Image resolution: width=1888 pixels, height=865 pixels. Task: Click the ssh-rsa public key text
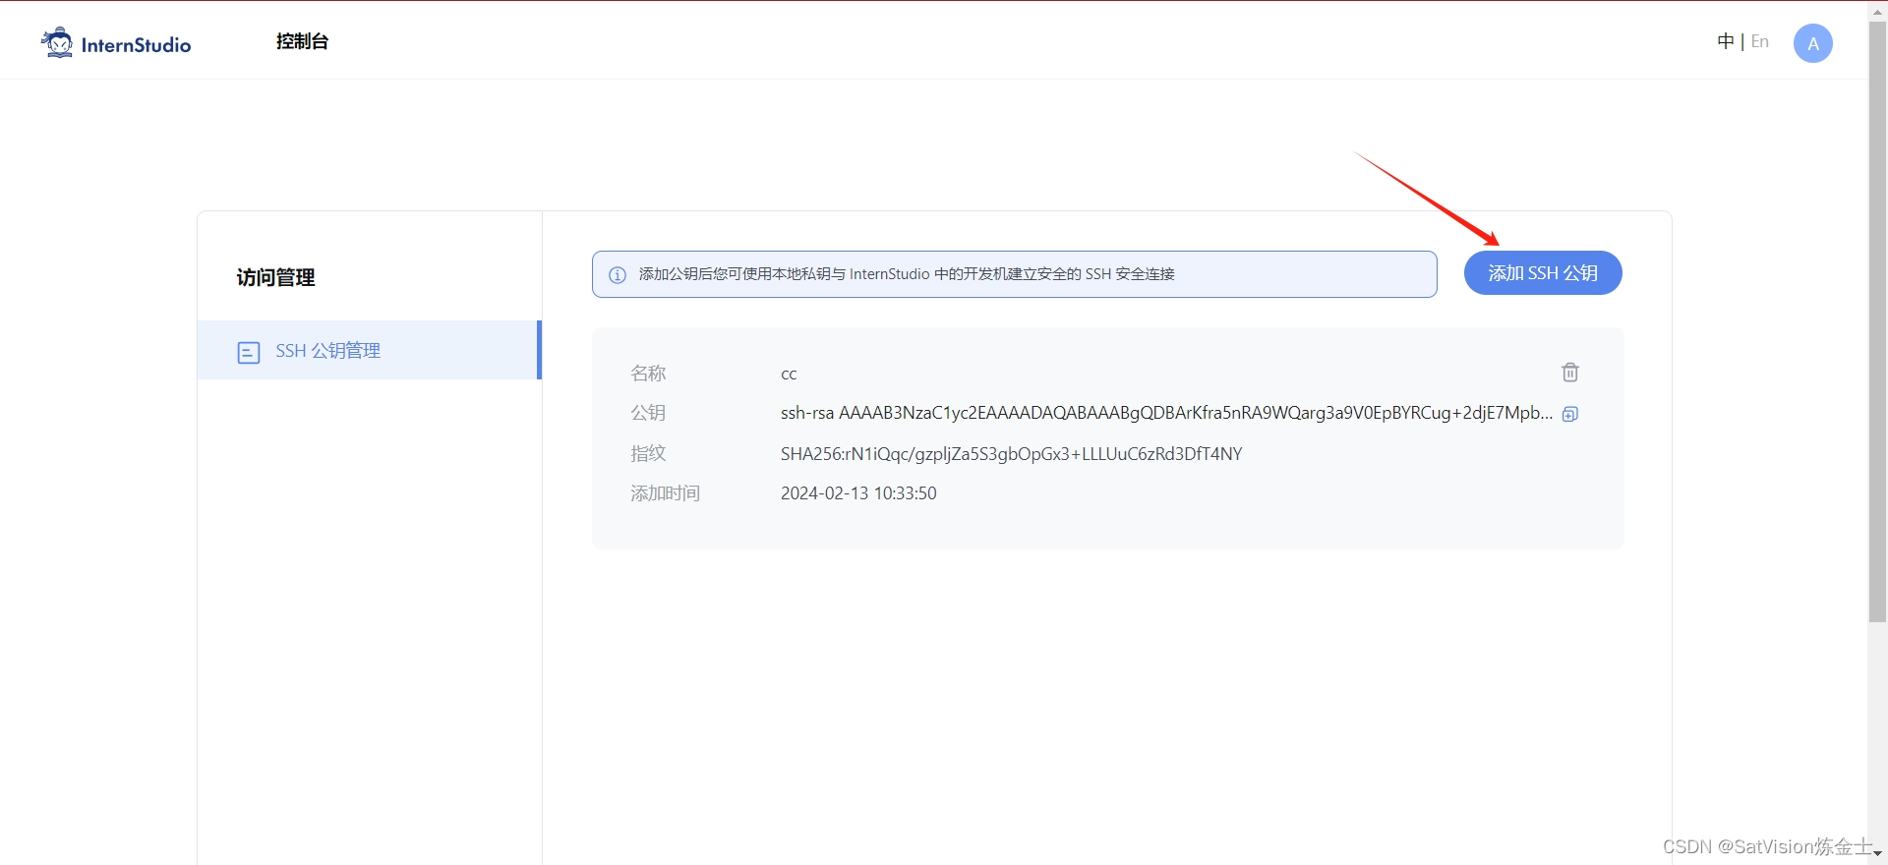(x=1166, y=413)
